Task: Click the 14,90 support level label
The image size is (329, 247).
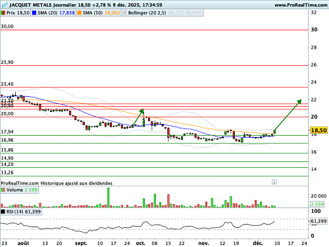Action: coord(7,158)
